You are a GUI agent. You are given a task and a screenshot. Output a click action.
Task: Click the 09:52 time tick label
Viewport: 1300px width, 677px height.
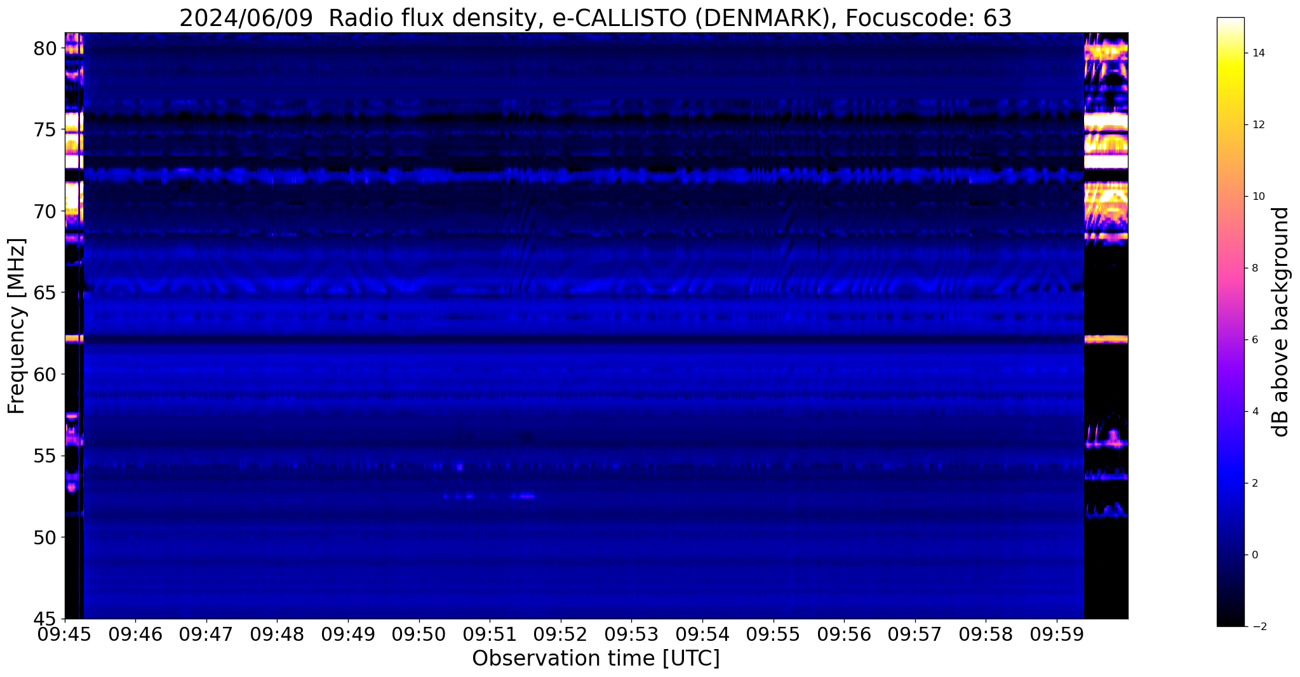pyautogui.click(x=561, y=633)
